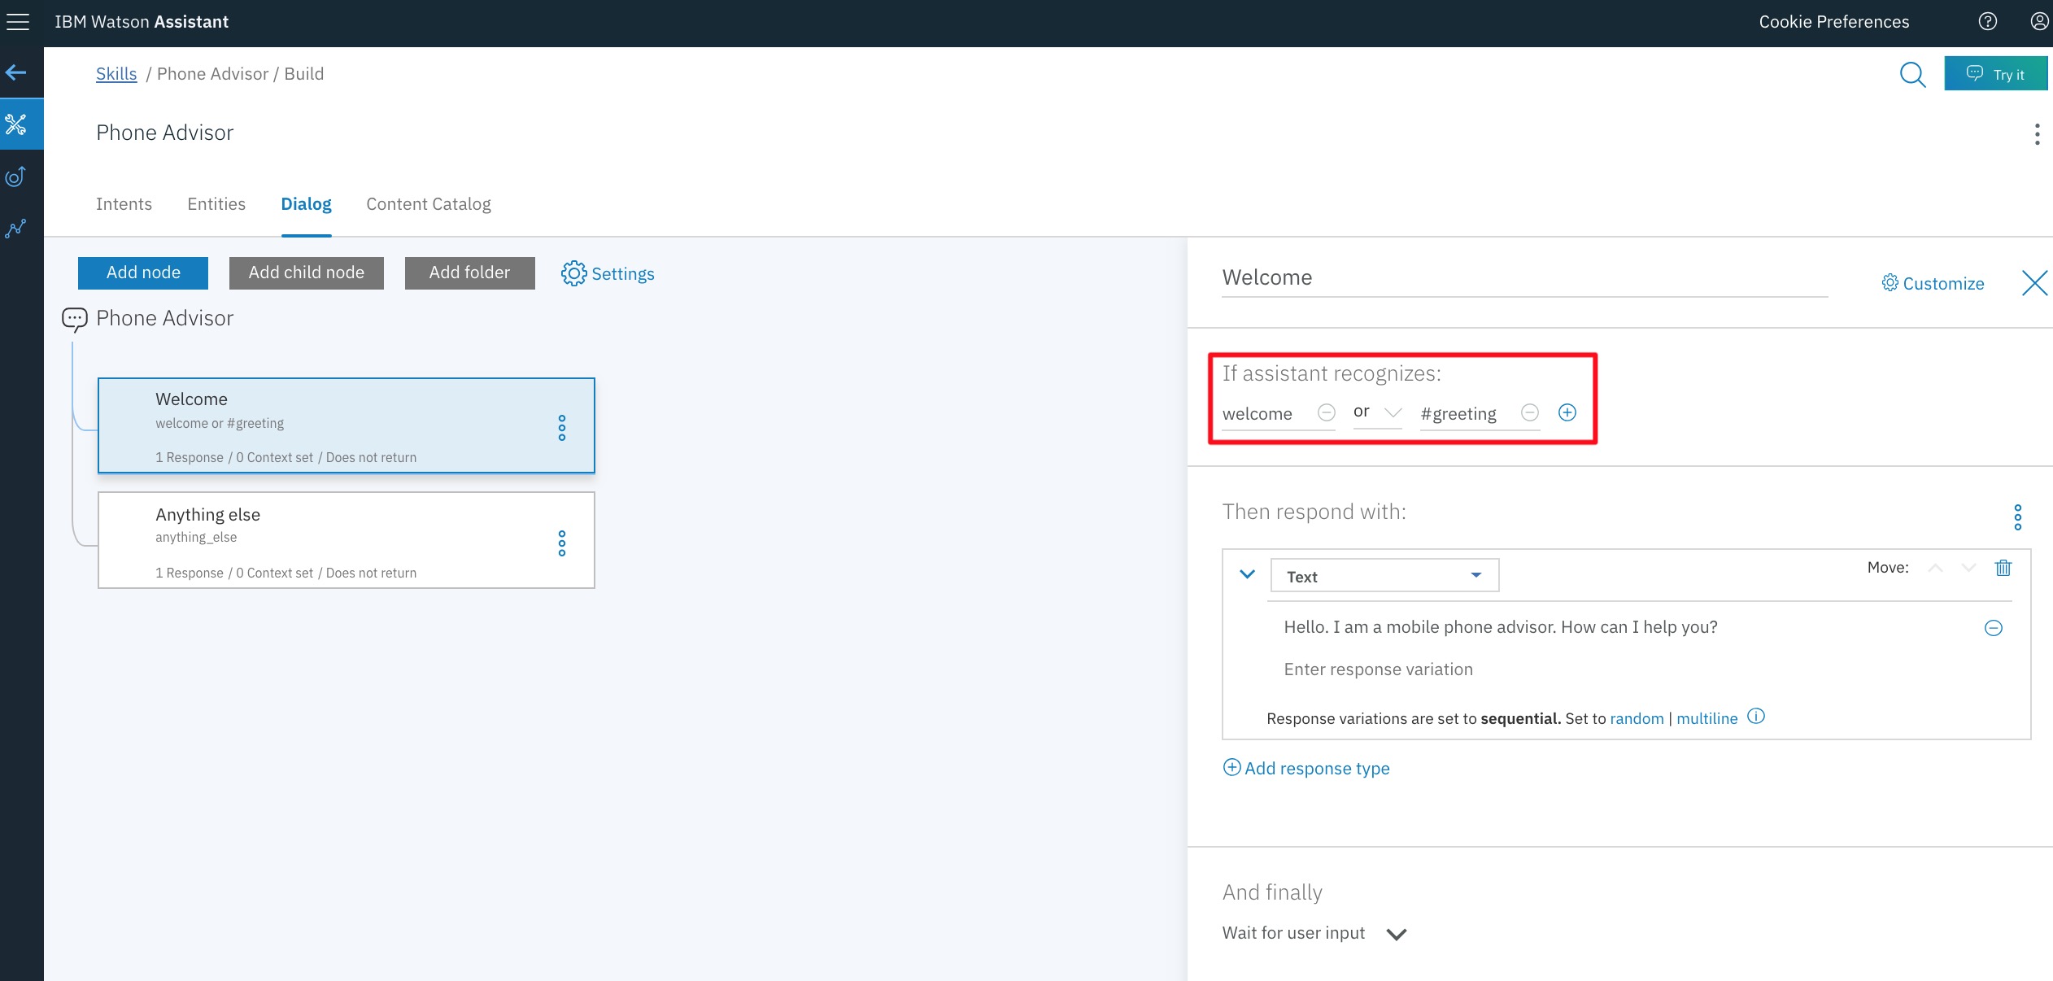Click the back arrow in sidebar

[x=16, y=73]
